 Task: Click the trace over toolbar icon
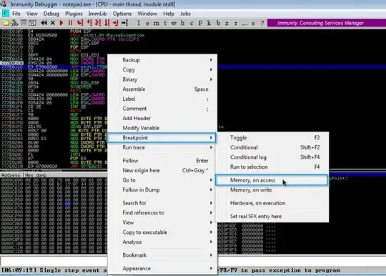[x=107, y=23]
